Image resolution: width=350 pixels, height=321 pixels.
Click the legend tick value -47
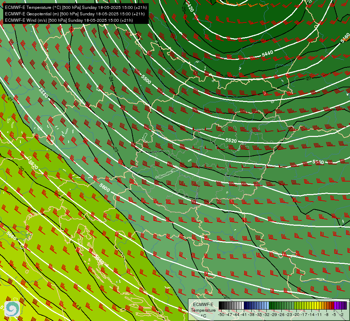229,315
